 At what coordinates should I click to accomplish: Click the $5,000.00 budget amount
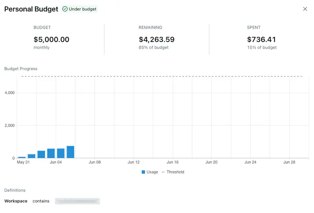[51, 40]
